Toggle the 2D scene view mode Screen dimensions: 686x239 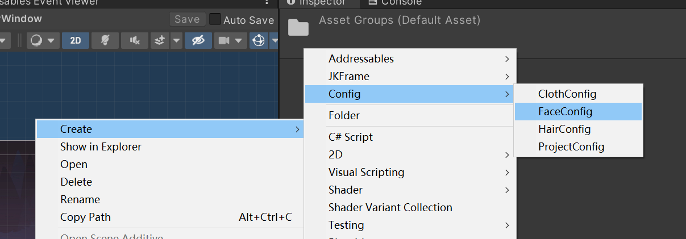[76, 40]
